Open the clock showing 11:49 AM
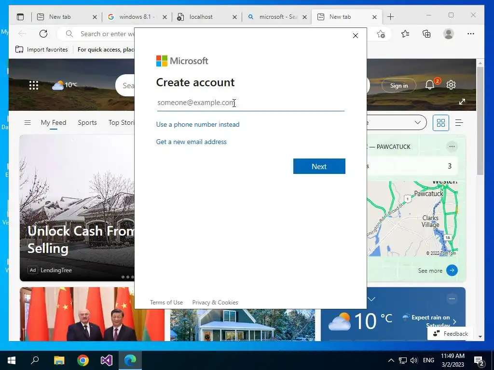 tap(453, 360)
